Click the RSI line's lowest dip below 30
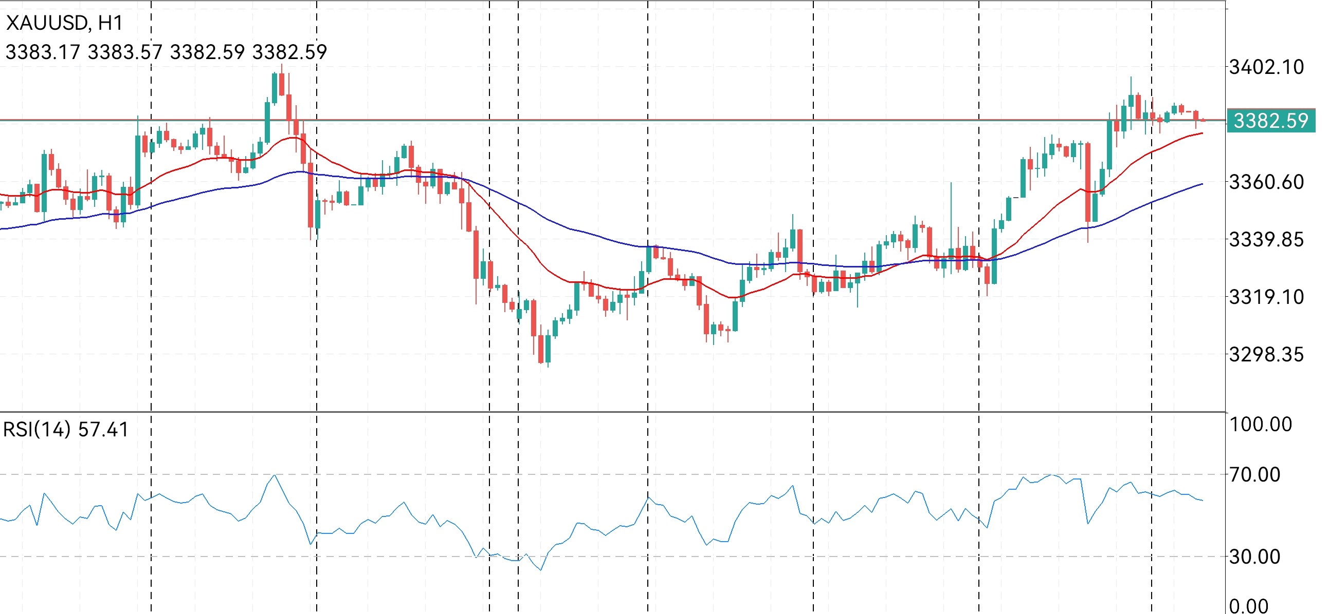This screenshot has height=614, width=1329. (x=541, y=569)
